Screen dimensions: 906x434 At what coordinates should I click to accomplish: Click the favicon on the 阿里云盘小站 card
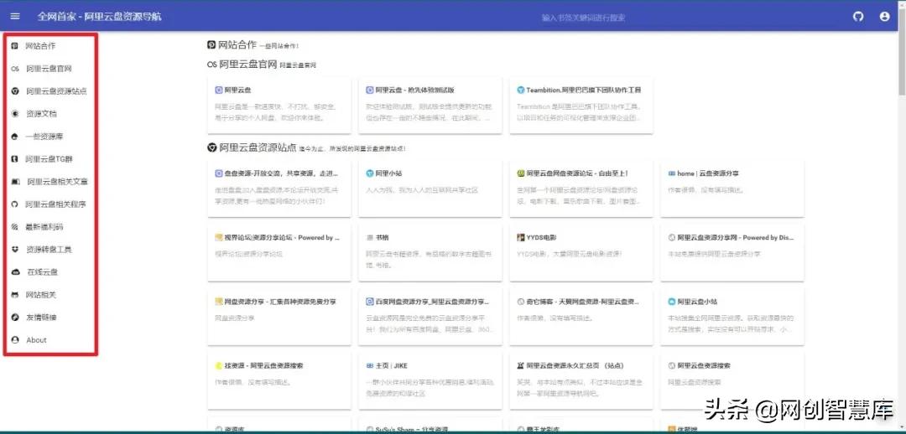tap(671, 302)
